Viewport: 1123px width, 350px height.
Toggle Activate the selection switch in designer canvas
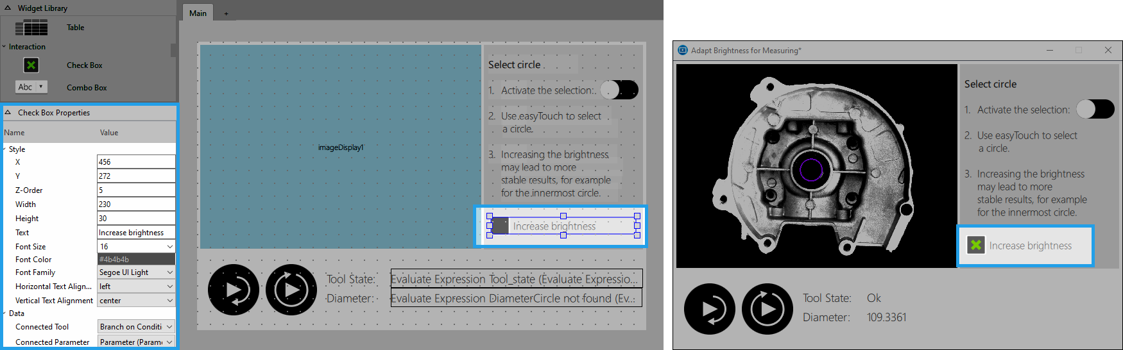(619, 90)
